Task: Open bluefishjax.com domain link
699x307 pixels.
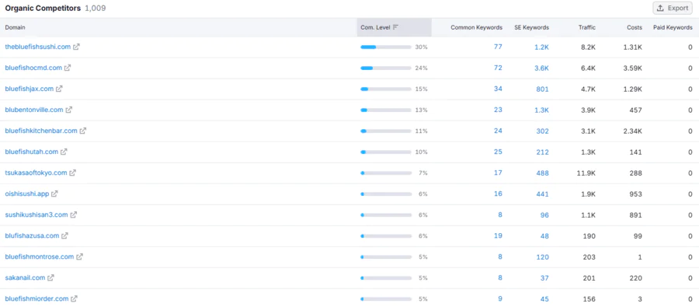Action: [x=30, y=89]
